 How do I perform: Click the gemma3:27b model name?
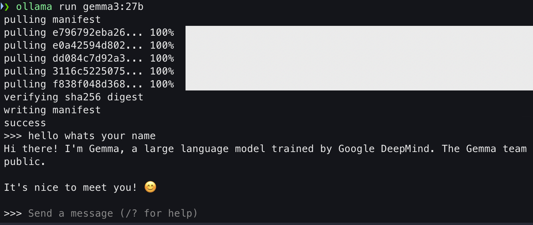[113, 6]
